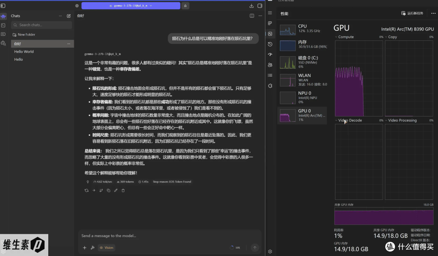Toggle the Vision capability badge
This screenshot has height=256, width=438.
(x=106, y=248)
